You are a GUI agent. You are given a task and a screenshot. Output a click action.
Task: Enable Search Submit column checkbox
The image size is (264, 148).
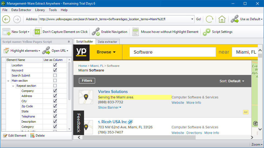(x=55, y=75)
